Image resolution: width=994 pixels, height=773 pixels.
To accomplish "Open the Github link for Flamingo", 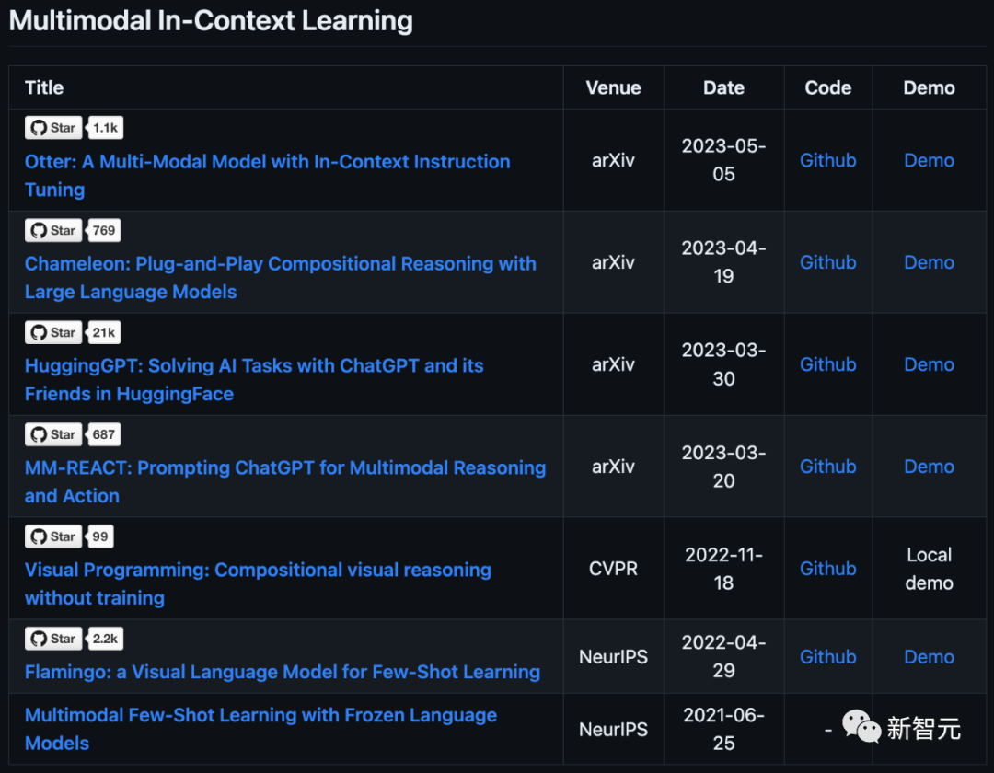I will tap(827, 657).
